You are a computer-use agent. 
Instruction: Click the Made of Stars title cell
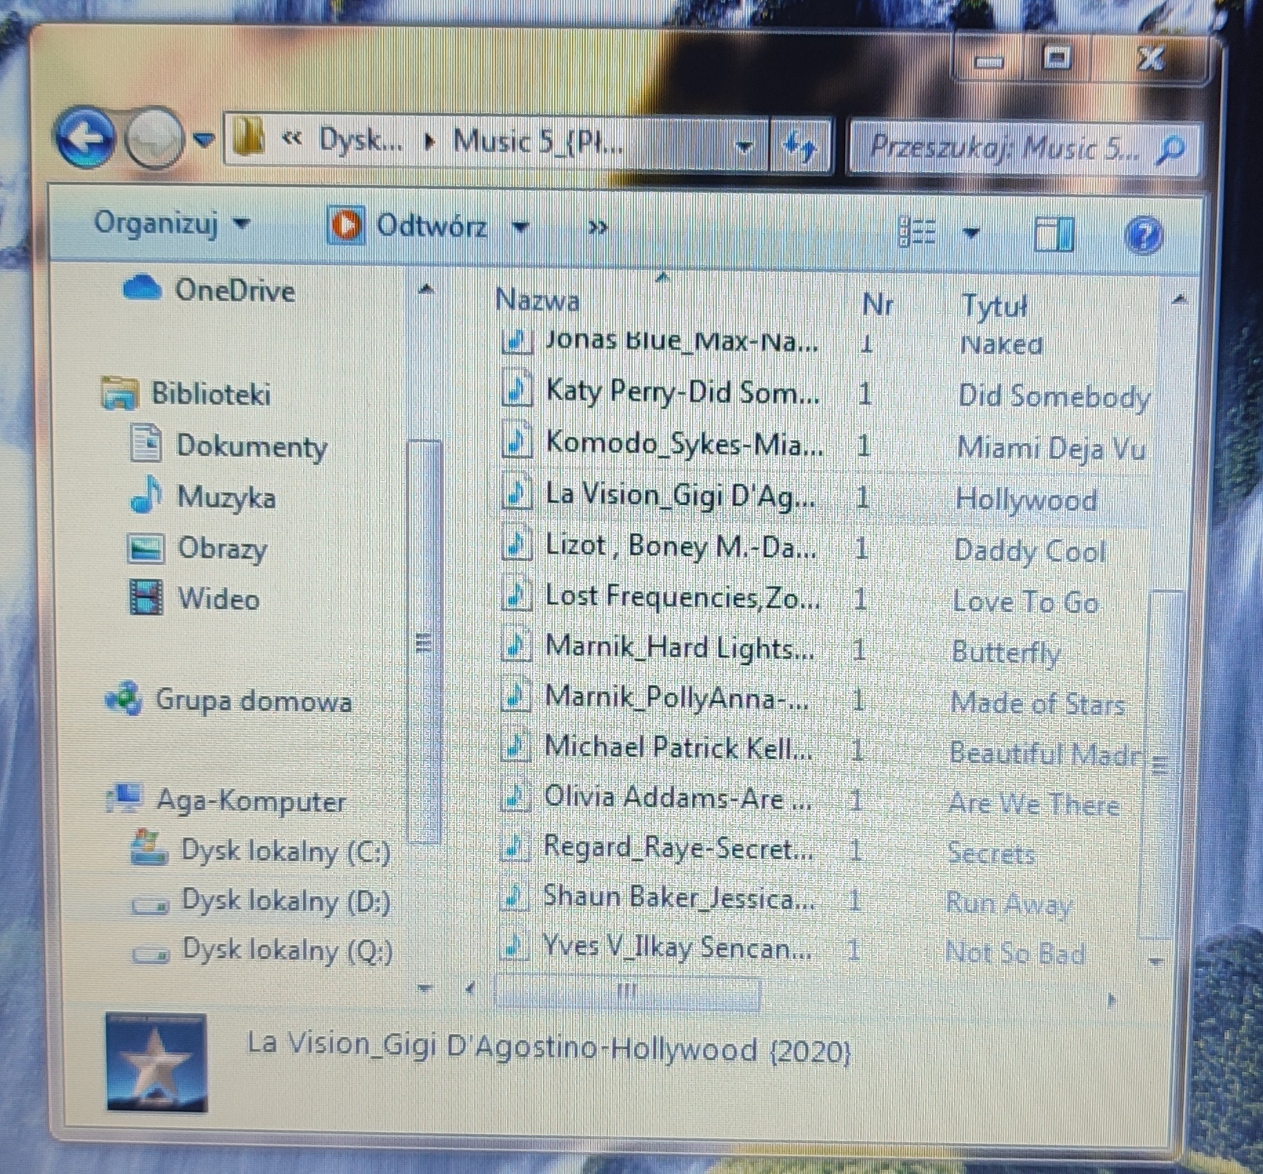pyautogui.click(x=1037, y=704)
